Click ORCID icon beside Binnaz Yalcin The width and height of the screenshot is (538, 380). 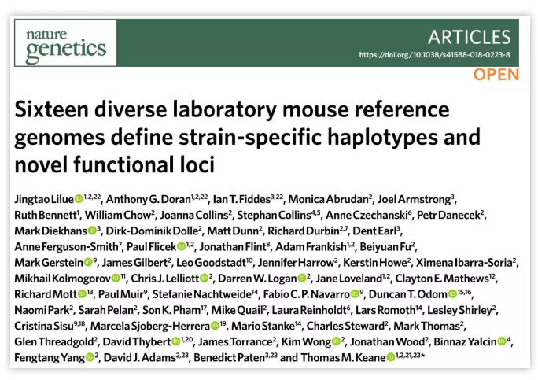(501, 341)
